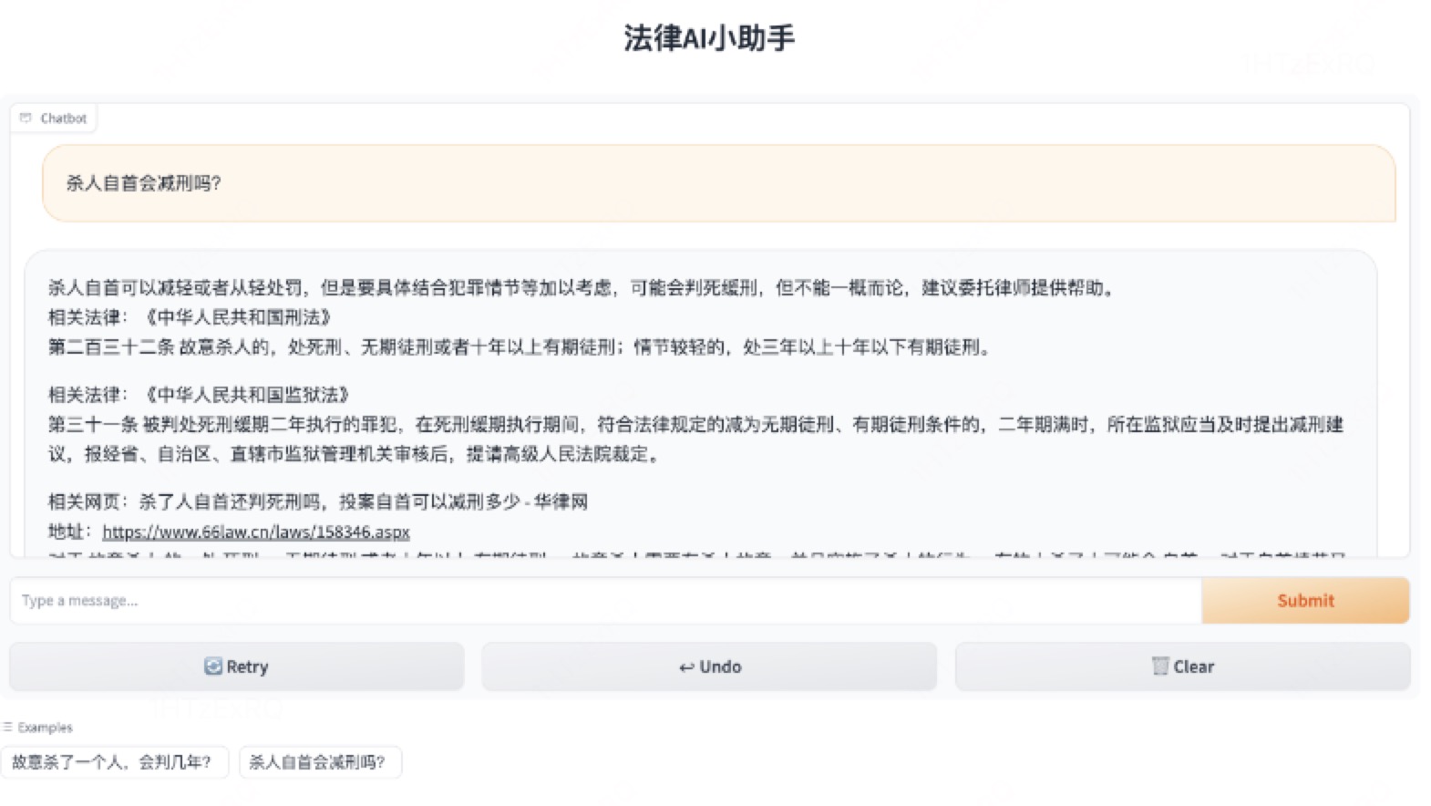The width and height of the screenshot is (1431, 806).
Task: Click the list icon beside Examples
Action: click(7, 727)
